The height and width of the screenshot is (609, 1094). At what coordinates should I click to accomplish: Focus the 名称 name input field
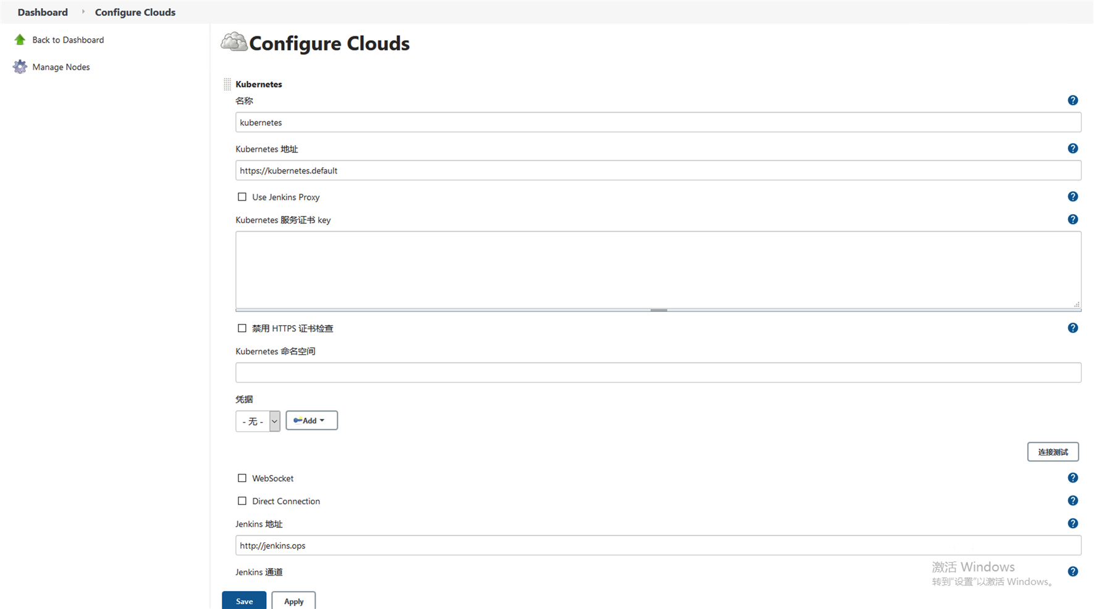[658, 123]
